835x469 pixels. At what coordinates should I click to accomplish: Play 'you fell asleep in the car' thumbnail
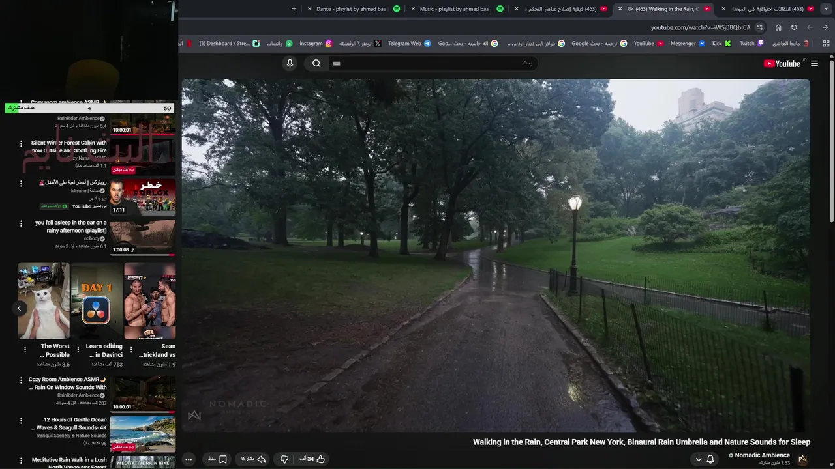142,237
